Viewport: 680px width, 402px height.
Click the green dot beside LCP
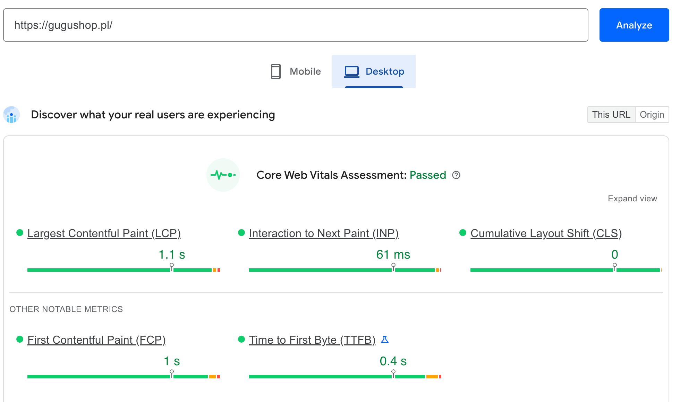(20, 233)
